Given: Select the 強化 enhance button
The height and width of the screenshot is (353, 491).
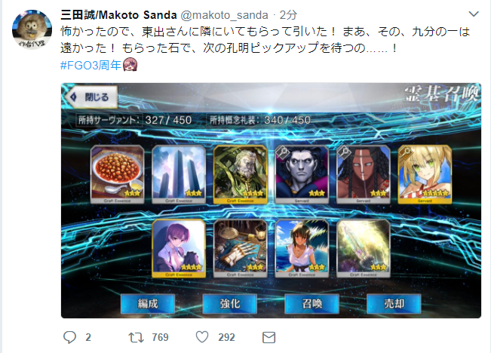Looking at the screenshot, I should [230, 303].
